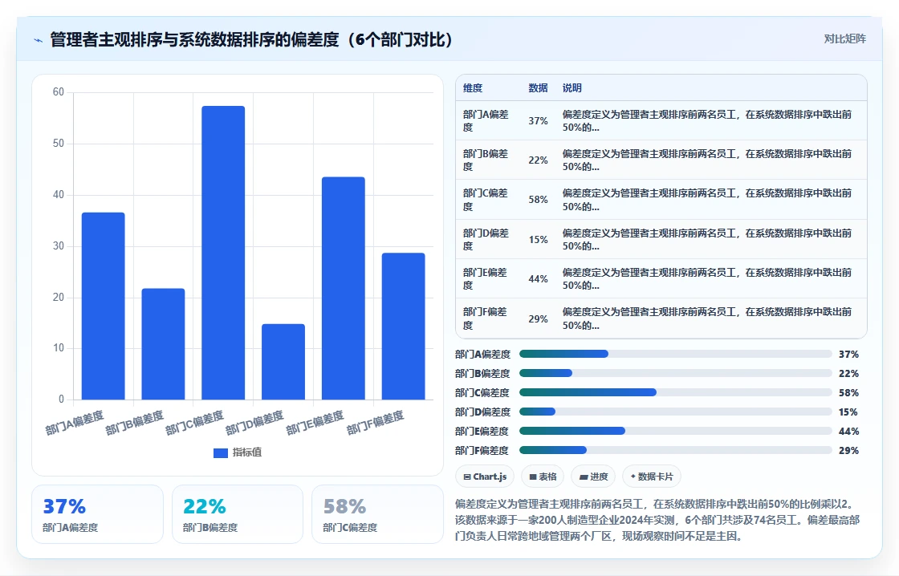The width and height of the screenshot is (899, 576).
Task: Click the lightning icon beside the title
Action: coord(39,40)
